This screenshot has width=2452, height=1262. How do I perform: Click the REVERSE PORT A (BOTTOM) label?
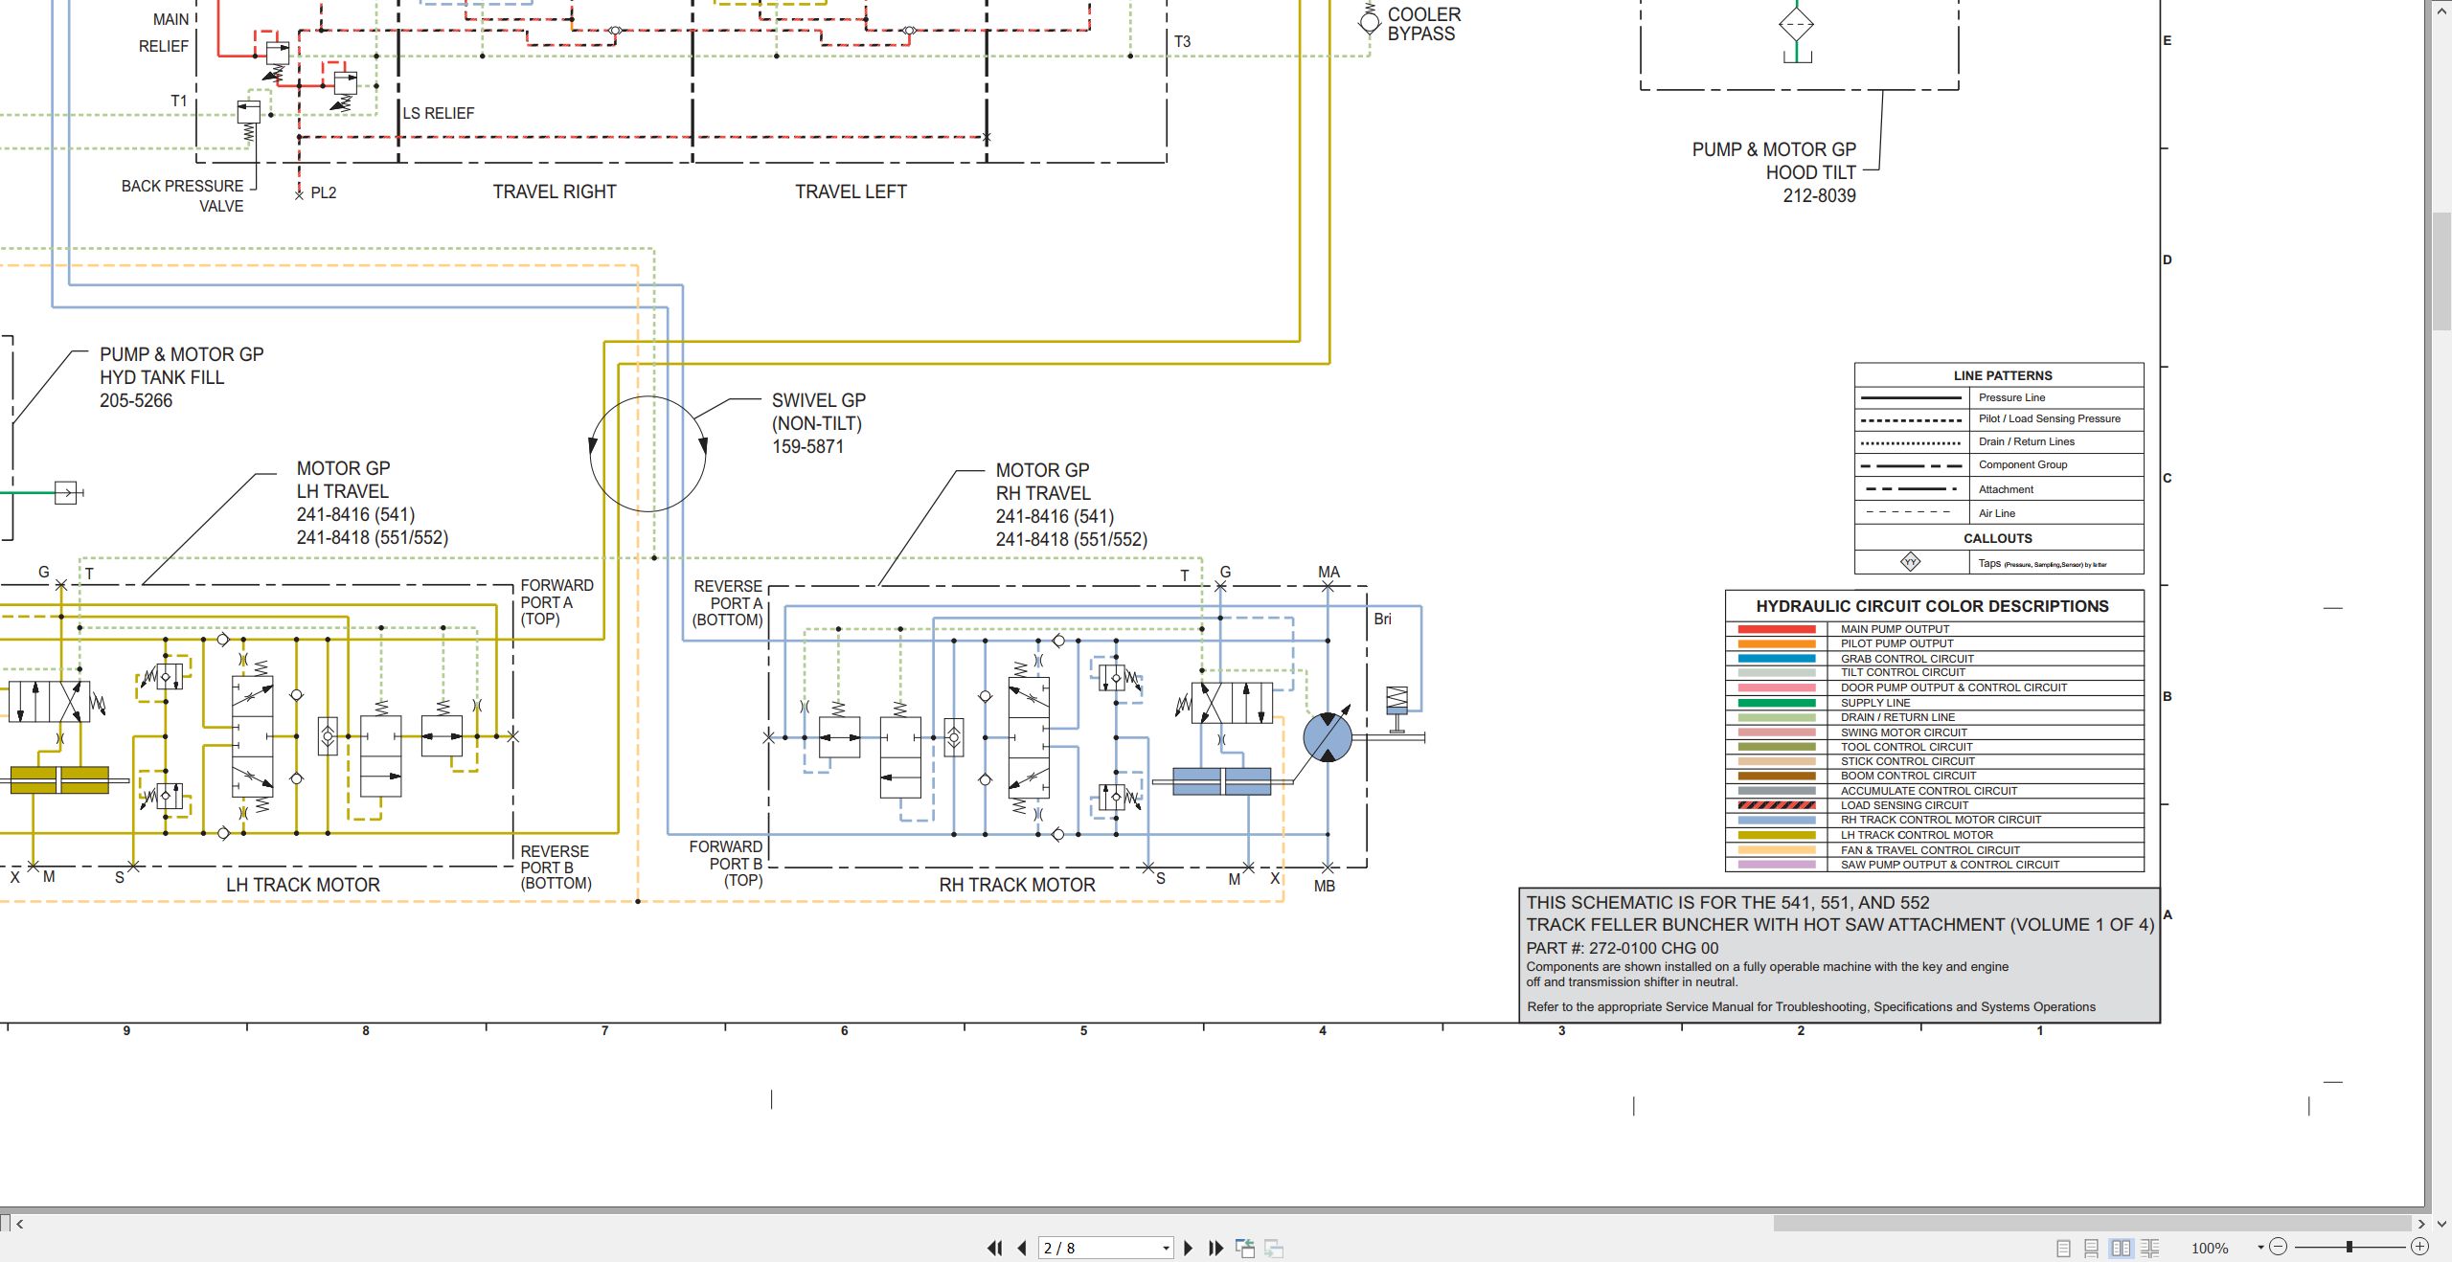click(x=728, y=602)
